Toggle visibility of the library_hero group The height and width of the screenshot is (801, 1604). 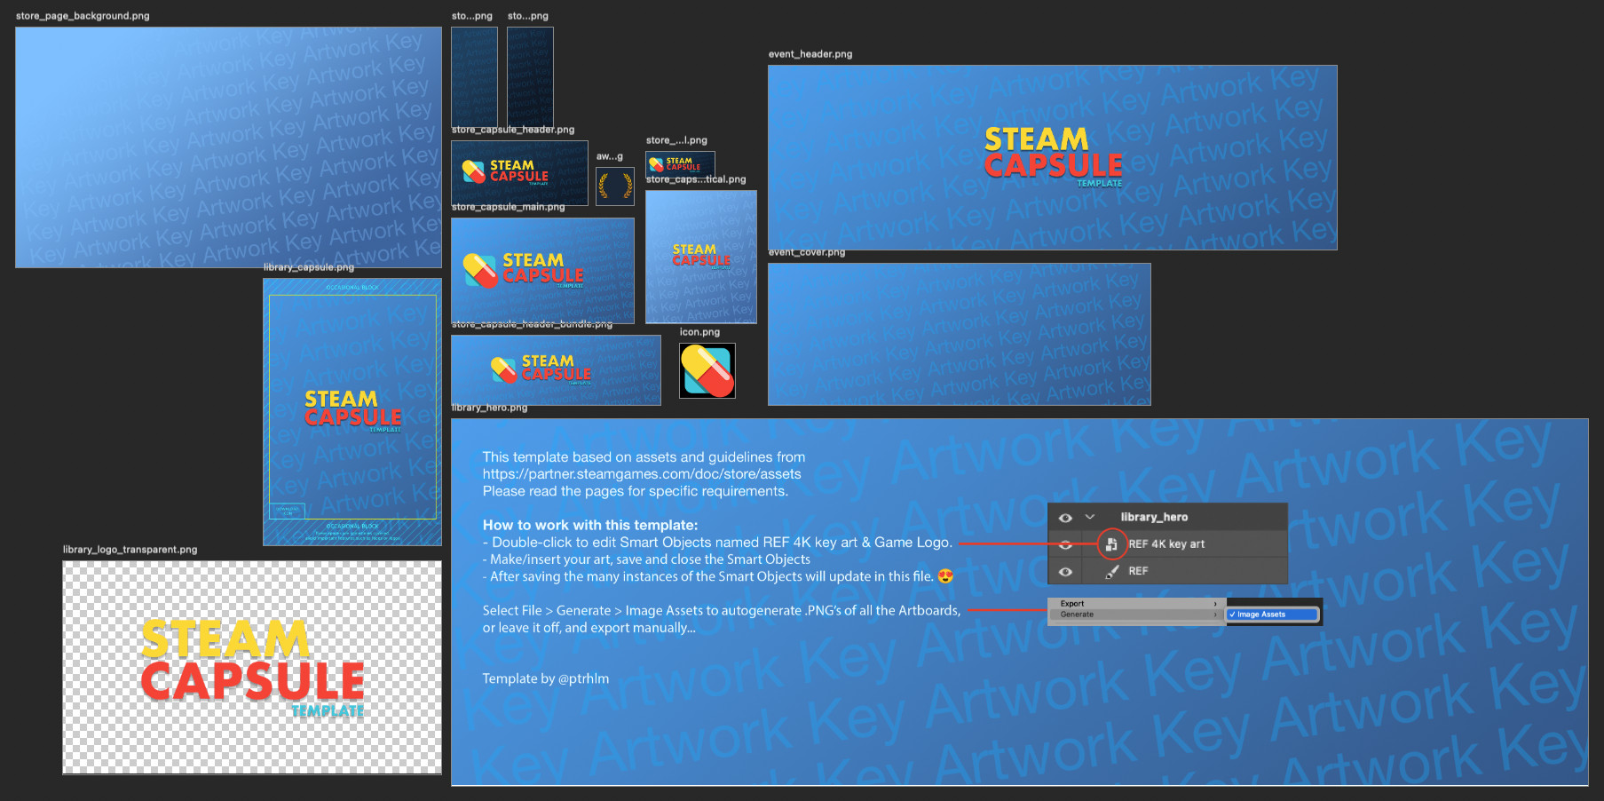(x=1065, y=517)
